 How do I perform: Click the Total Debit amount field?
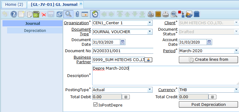coord(107,97)
